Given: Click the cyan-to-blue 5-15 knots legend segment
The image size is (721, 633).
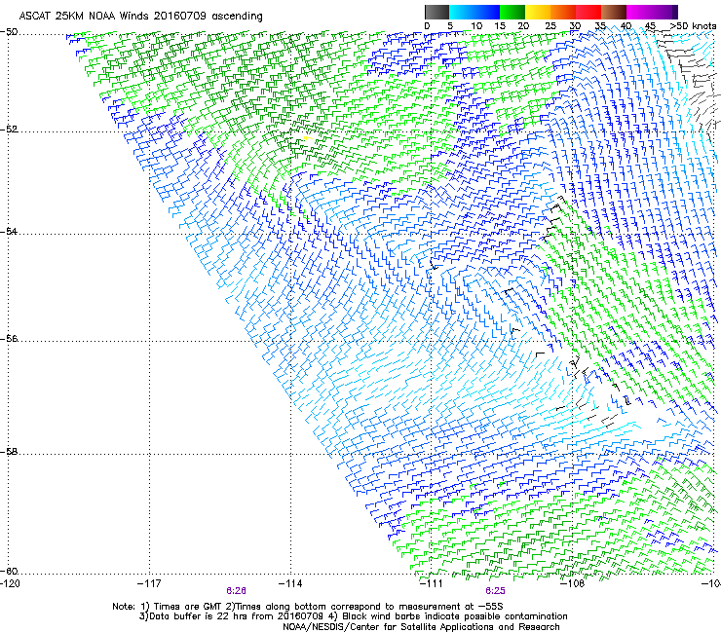Looking at the screenshot, I should pos(474,12).
